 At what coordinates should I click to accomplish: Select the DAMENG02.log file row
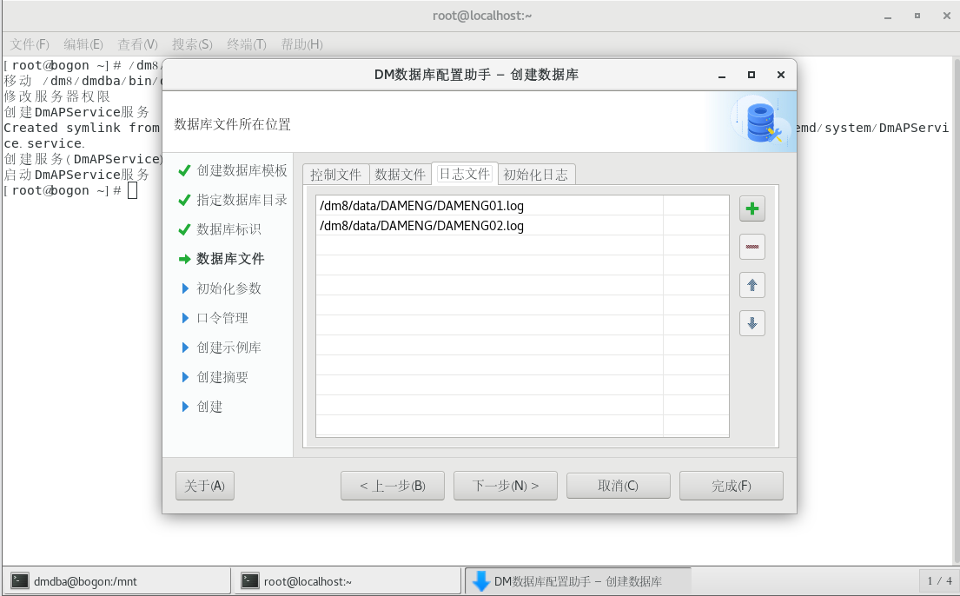[522, 225]
